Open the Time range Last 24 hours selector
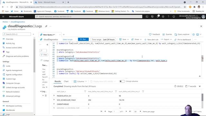This screenshot has width=206, height=116. pyautogui.click(x=103, y=39)
